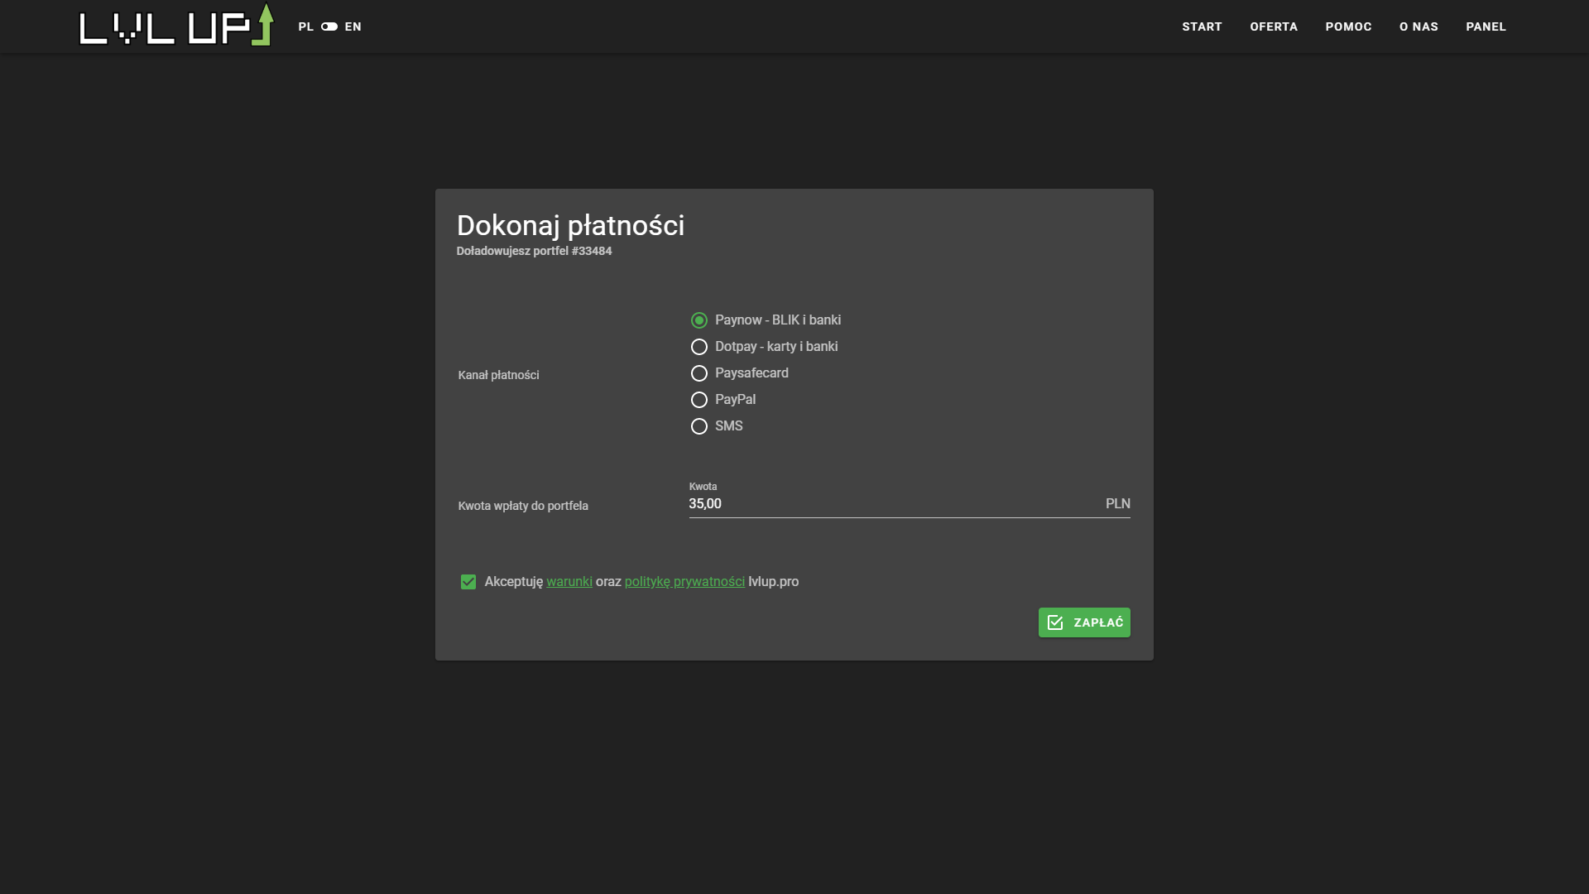Screen dimensions: 1589x894
Task: Select the PL language label
Action: pos(305,26)
